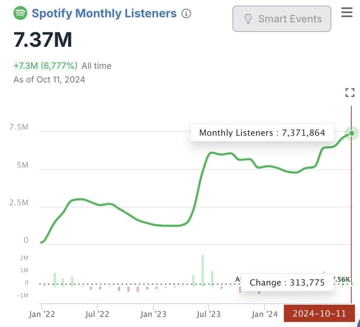This screenshot has height=327, width=360.
Task: Click the Jul '23 axis label
Action: pyautogui.click(x=208, y=314)
